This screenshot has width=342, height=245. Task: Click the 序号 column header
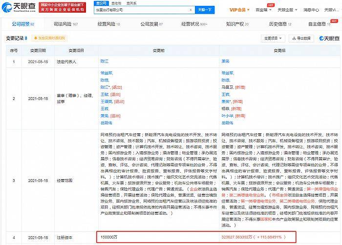[14, 51]
